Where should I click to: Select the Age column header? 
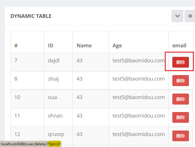point(117,45)
